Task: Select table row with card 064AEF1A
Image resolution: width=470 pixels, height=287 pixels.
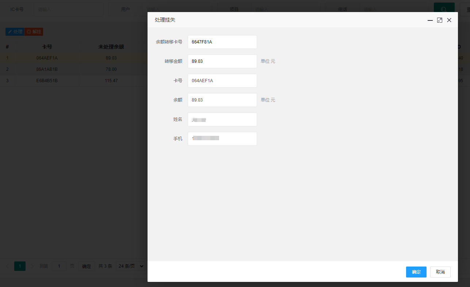Action: coord(74,58)
